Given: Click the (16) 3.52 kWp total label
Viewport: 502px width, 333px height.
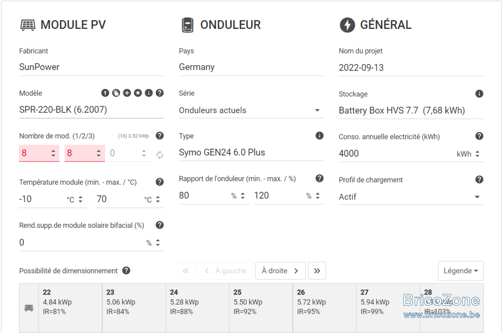Looking at the screenshot, I should tap(133, 136).
